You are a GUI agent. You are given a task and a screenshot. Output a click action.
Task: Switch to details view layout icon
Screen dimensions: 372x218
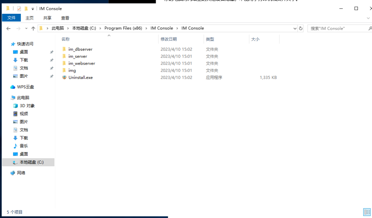click(x=367, y=212)
